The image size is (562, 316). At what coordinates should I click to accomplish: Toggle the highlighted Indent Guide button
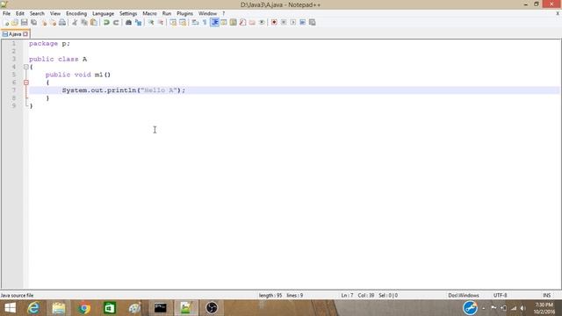214,23
